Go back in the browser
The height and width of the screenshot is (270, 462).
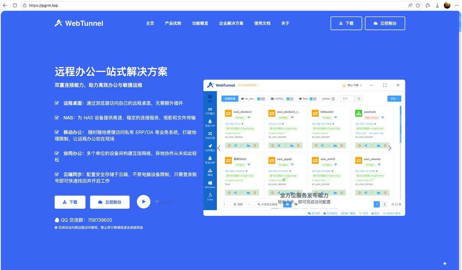pos(5,5)
